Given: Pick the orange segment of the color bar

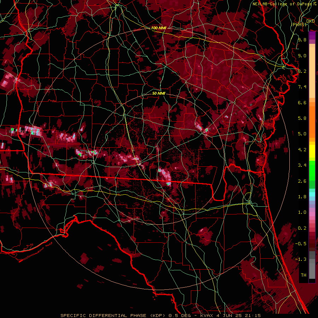Looking at the screenshot, I should [x=312, y=122].
